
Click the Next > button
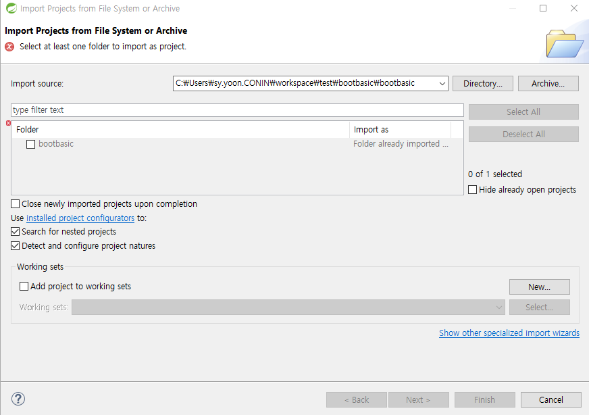click(x=419, y=399)
